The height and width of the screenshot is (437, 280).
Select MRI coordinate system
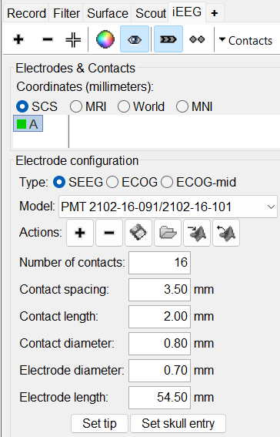point(88,106)
